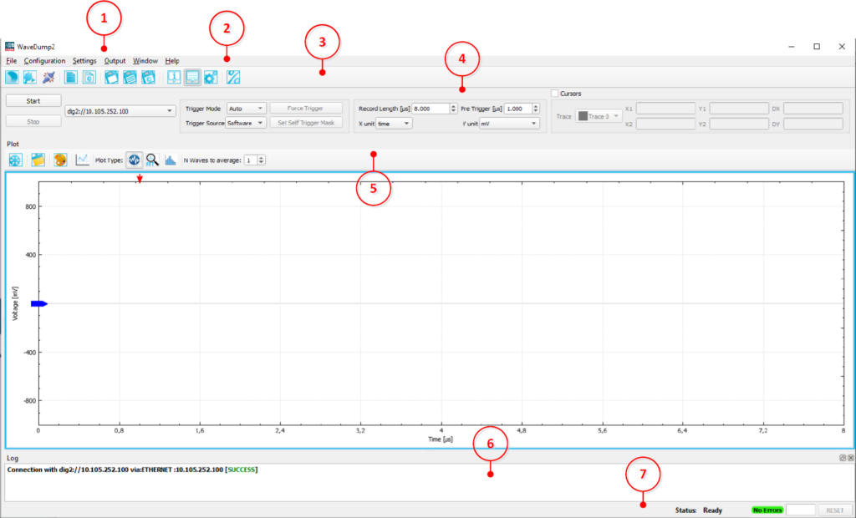Screen dimensions: 856x518
Task: Open the Trace 0 dropdown
Action: point(599,116)
